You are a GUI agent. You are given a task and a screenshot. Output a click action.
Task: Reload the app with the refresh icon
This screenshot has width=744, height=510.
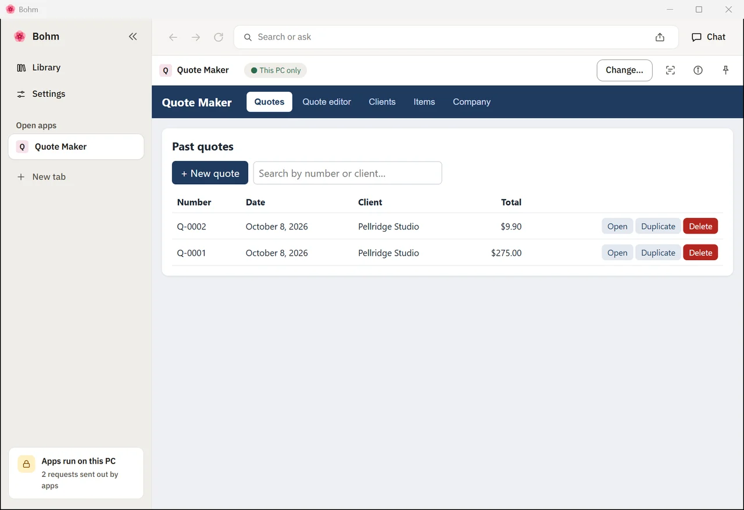pyautogui.click(x=219, y=37)
